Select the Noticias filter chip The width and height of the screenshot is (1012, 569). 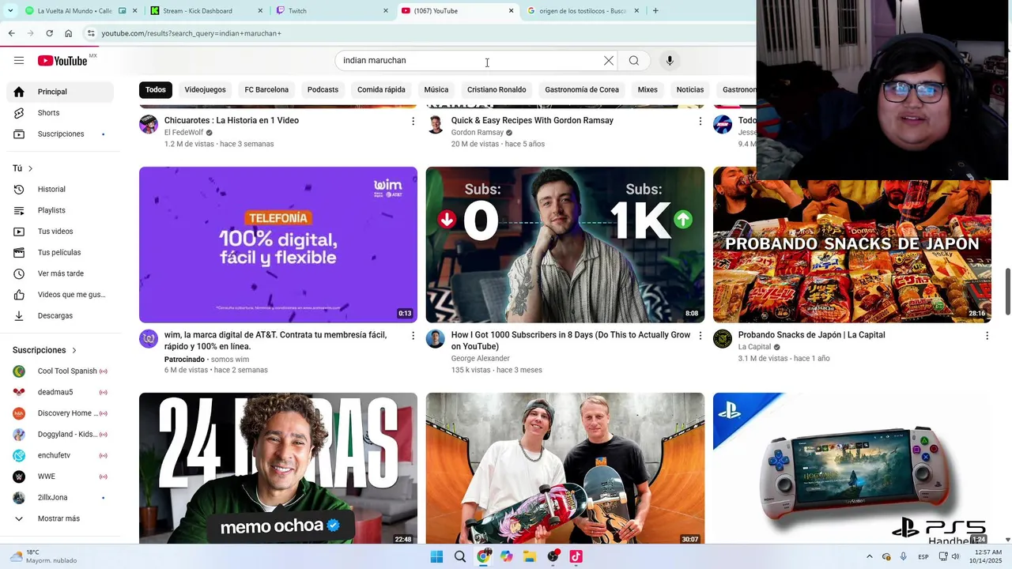point(690,89)
